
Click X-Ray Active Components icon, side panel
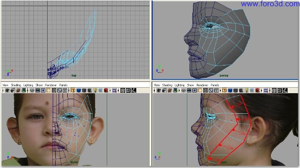coord(280,91)
